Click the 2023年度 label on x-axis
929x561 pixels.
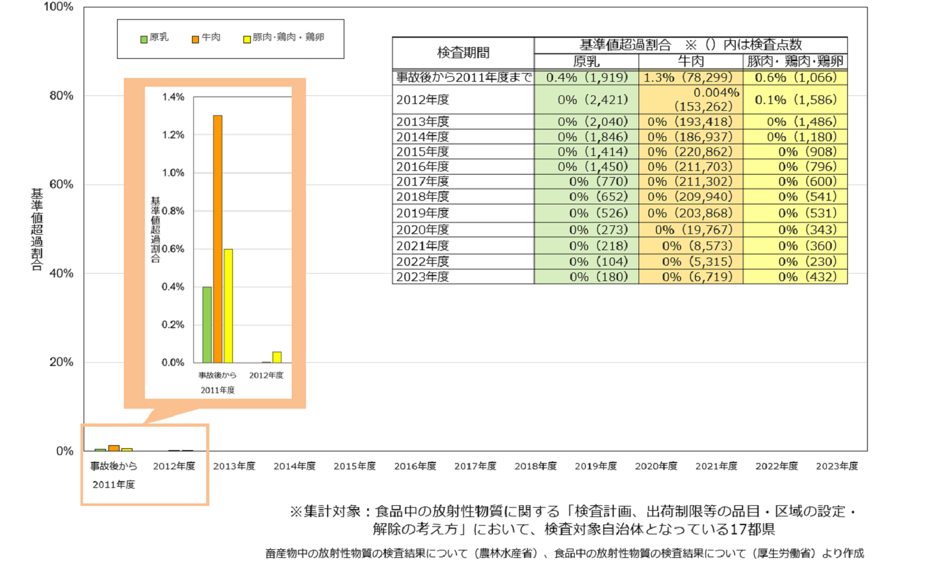[837, 466]
